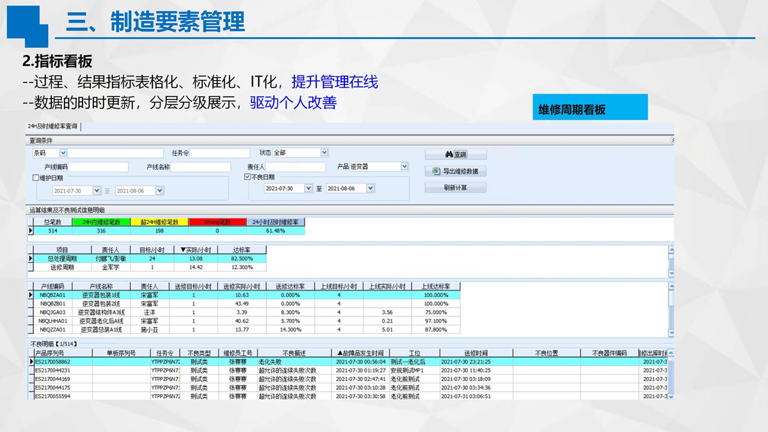Open the 不良日期 start date picker 2021-07-30
Screen dimensions: 768x432
(x=308, y=189)
